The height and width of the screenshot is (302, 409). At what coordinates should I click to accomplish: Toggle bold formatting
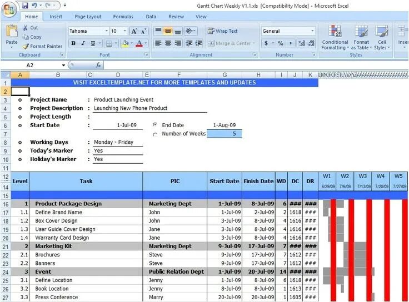tap(73, 43)
